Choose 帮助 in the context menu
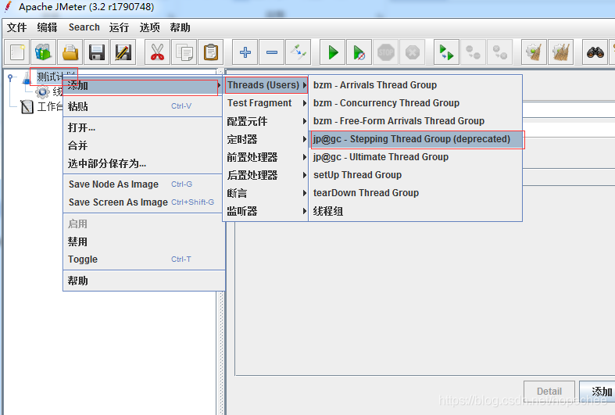The width and height of the screenshot is (615, 415). tap(142, 281)
